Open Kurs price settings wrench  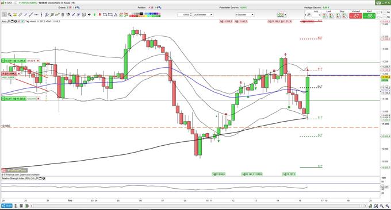pyautogui.click(x=9, y=21)
